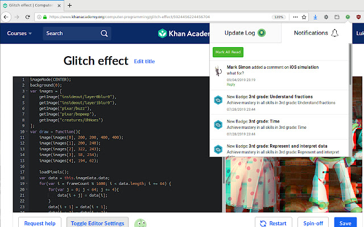Click the green padlock security icon
Screen dimensions: 364x227
pos(45,17)
